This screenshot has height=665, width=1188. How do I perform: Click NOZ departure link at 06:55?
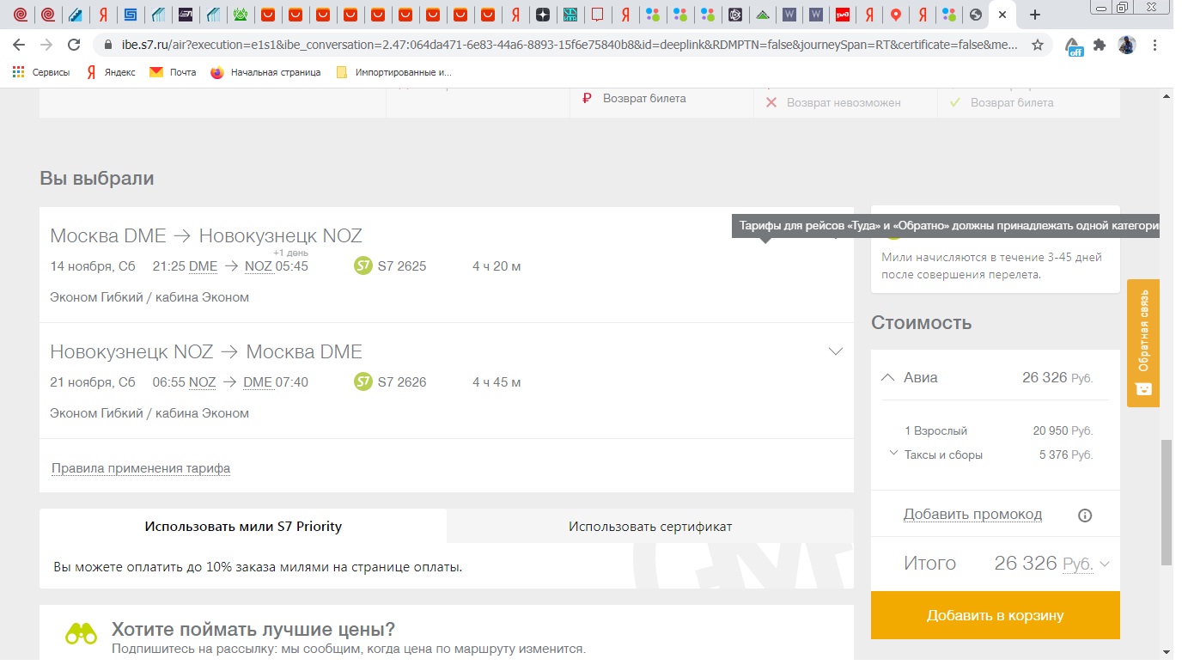coord(203,382)
